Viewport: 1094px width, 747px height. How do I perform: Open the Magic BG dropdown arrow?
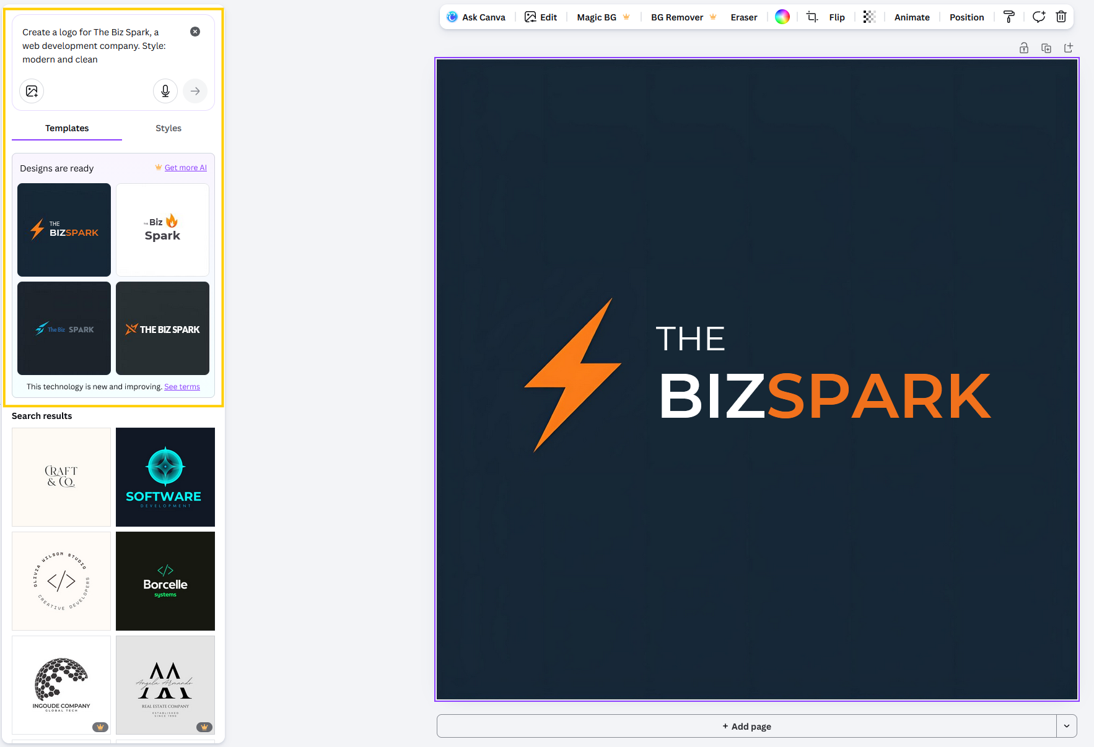[x=626, y=17]
